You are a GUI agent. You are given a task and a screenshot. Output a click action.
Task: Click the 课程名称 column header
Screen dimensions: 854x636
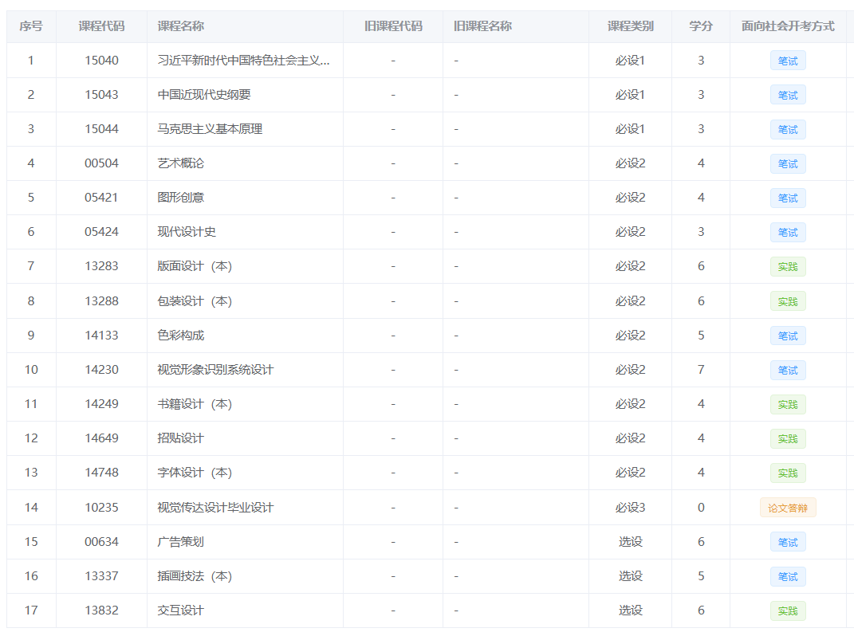tap(181, 26)
